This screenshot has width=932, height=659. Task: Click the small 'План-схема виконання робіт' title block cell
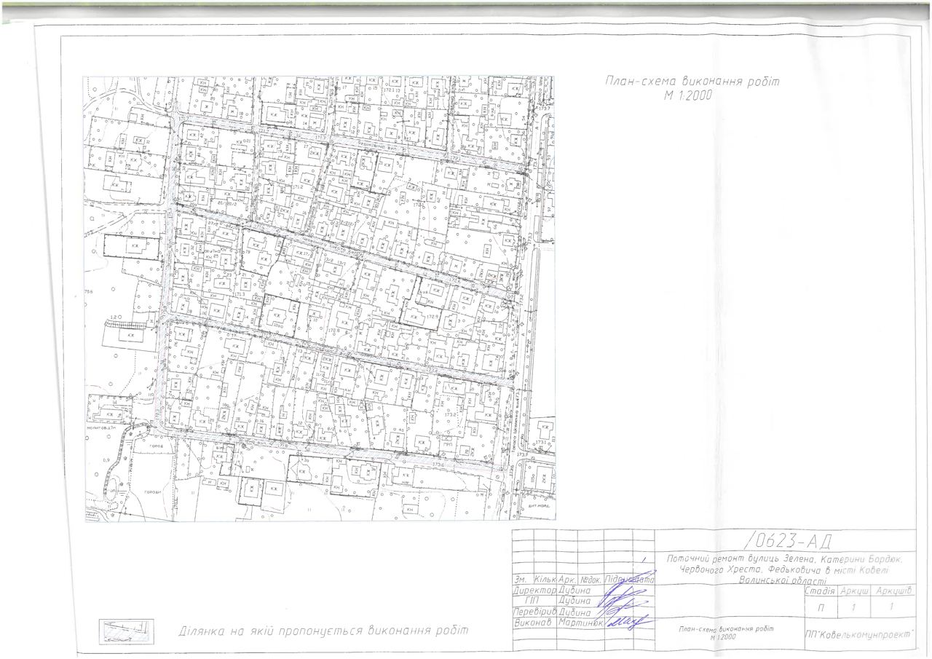(x=725, y=631)
